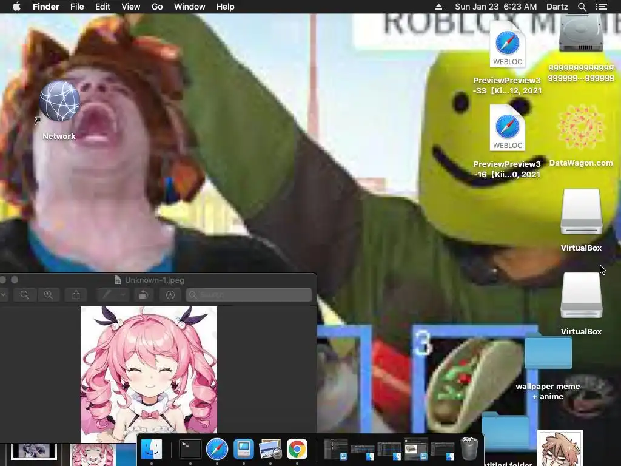
Task: Open the Trash in the Dock
Action: (469, 448)
